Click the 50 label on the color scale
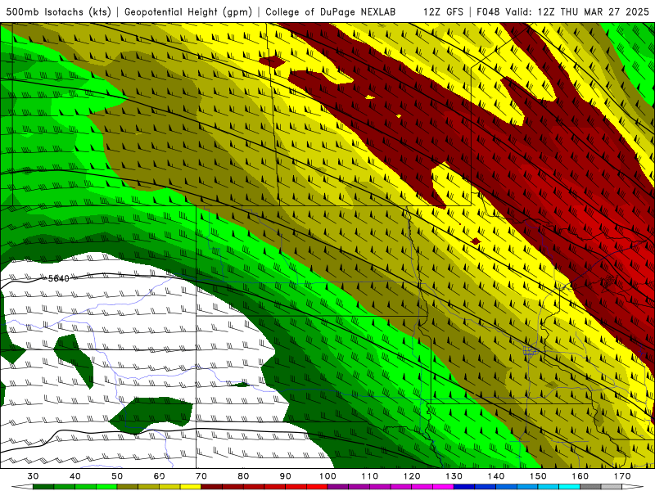 pos(117,476)
